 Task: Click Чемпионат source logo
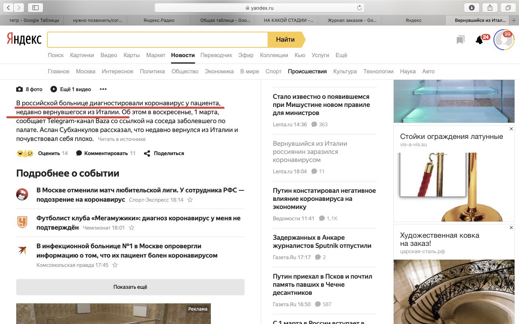point(22,222)
